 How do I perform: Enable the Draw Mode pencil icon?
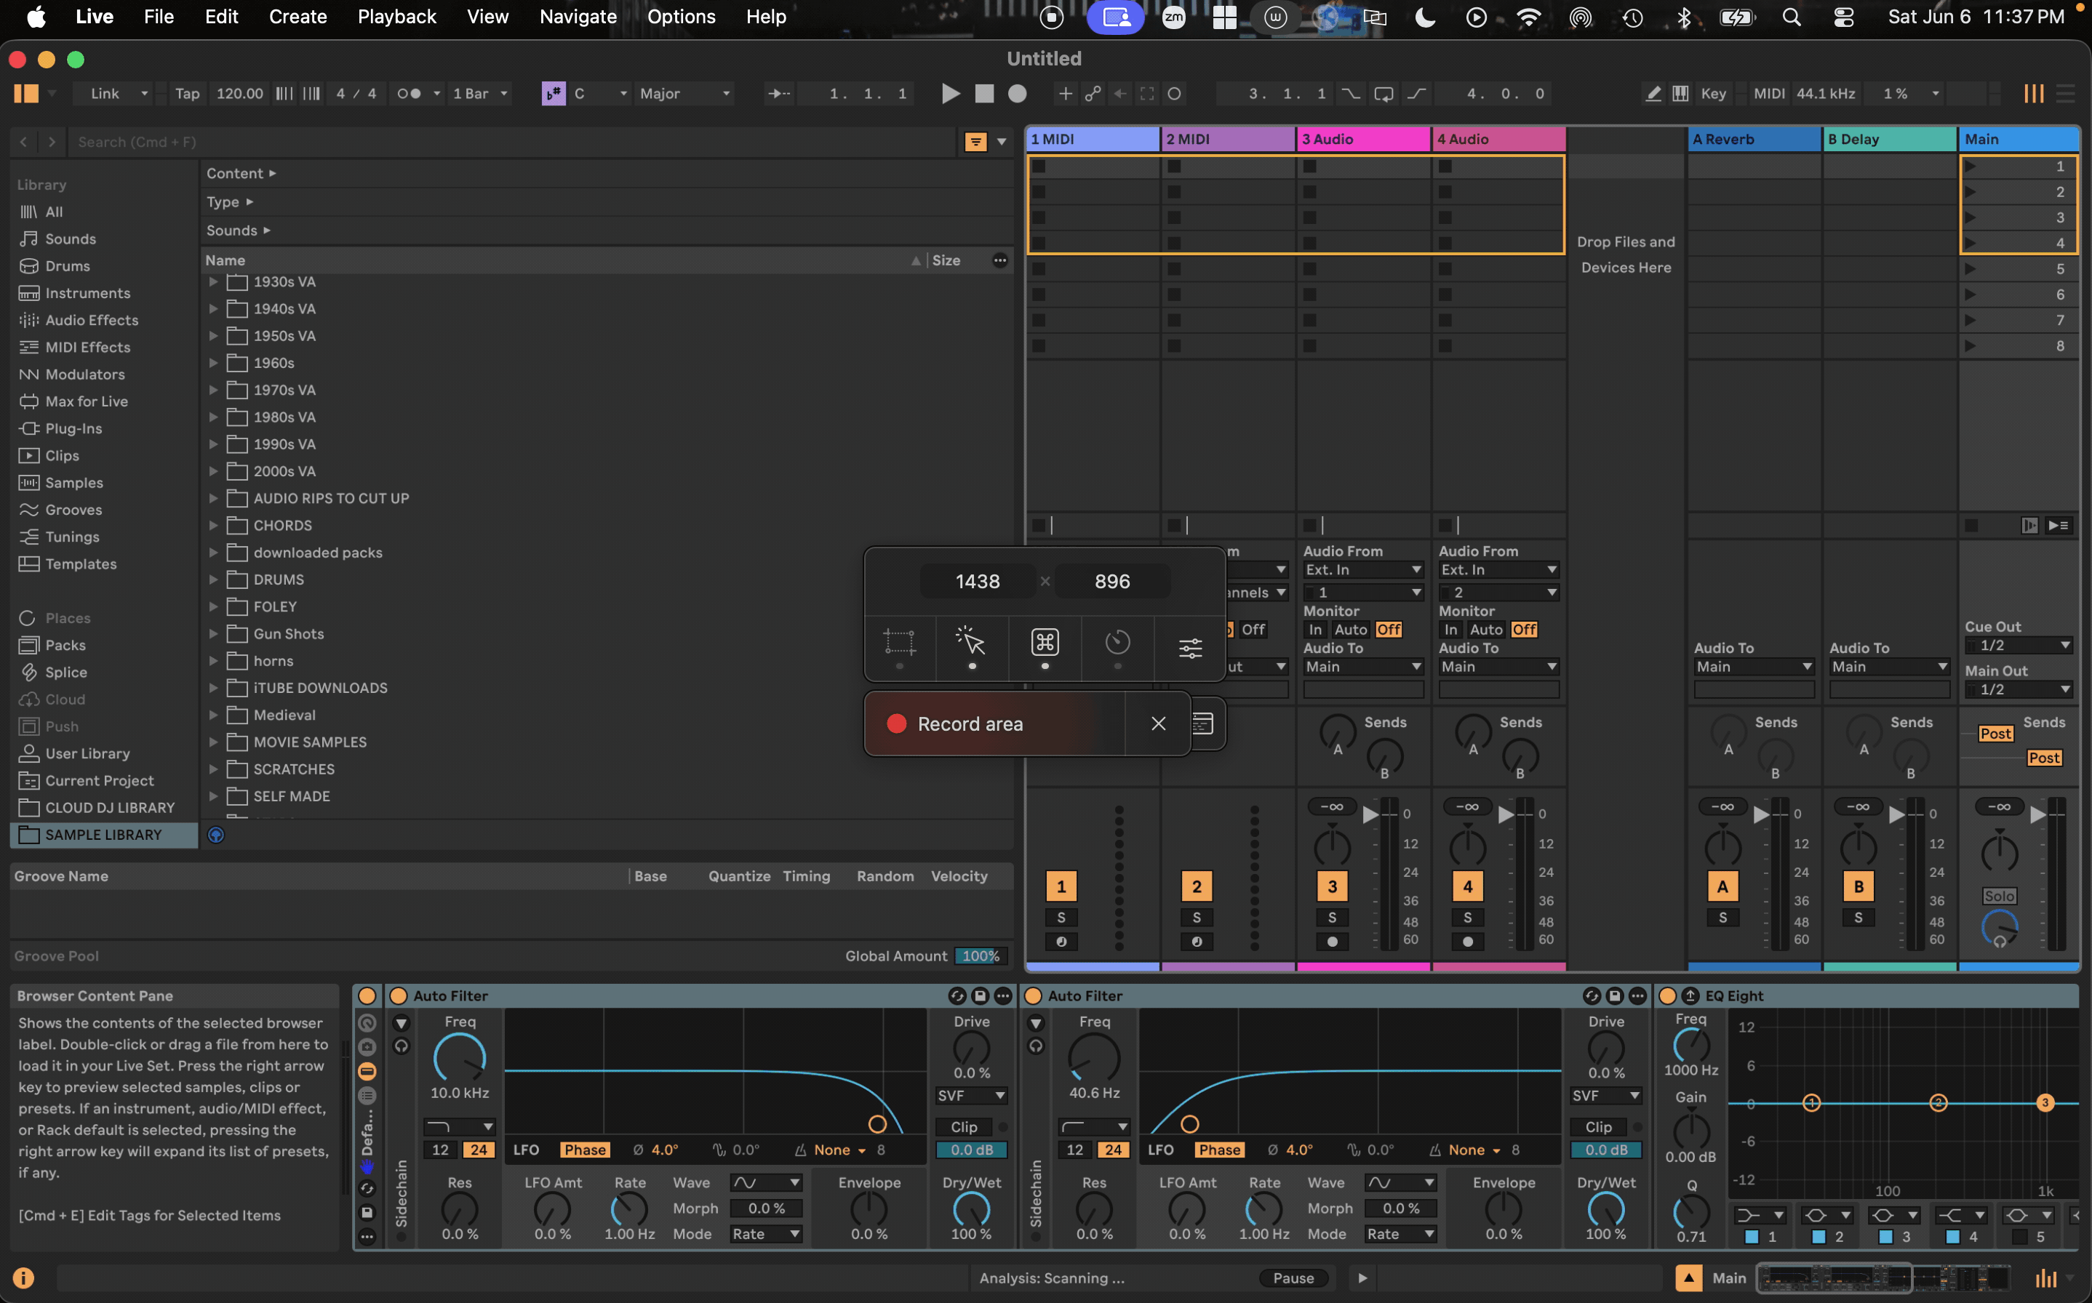(1653, 94)
